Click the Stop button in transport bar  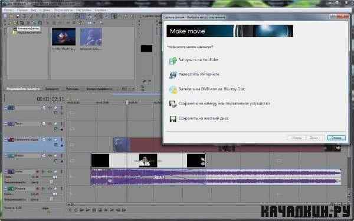100,210
